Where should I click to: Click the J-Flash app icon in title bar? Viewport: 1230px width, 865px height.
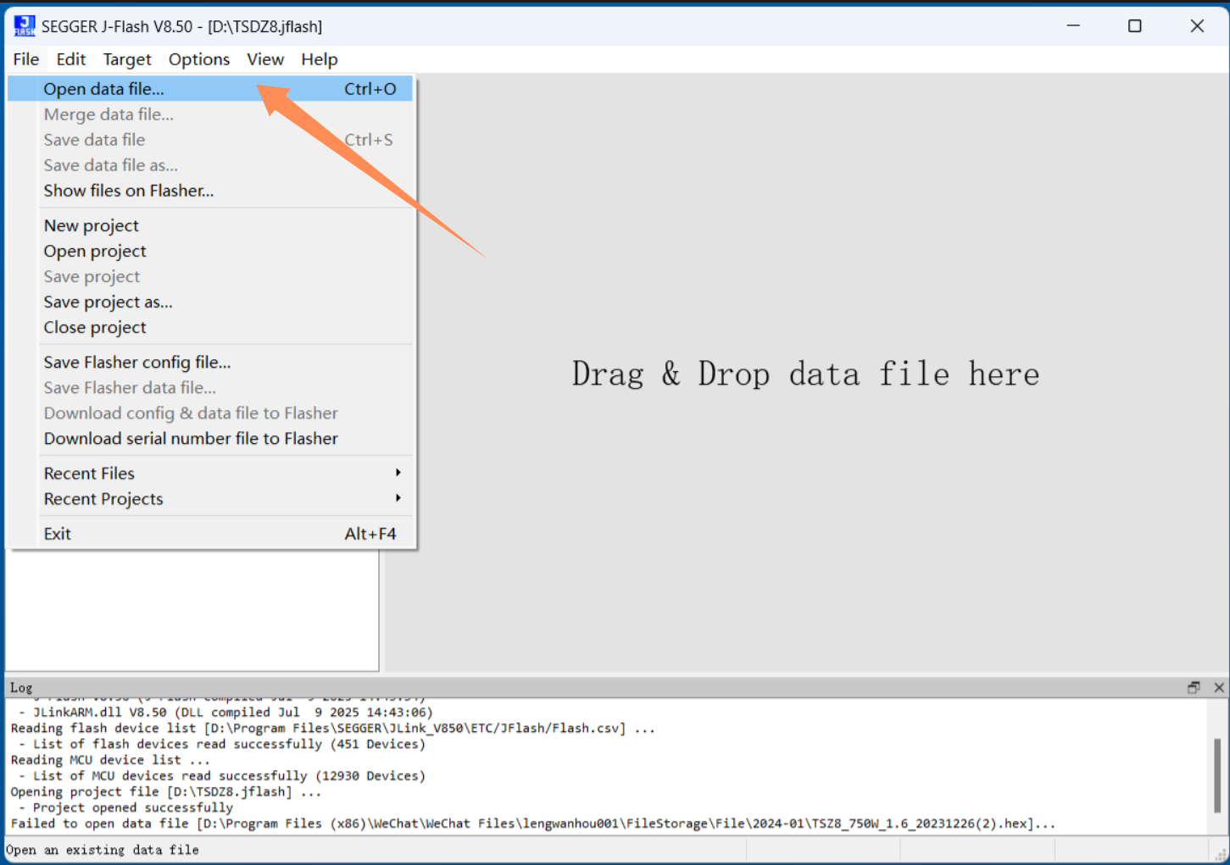25,26
